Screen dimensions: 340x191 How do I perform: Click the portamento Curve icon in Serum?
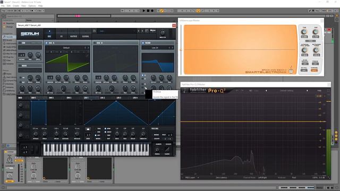click(x=167, y=150)
